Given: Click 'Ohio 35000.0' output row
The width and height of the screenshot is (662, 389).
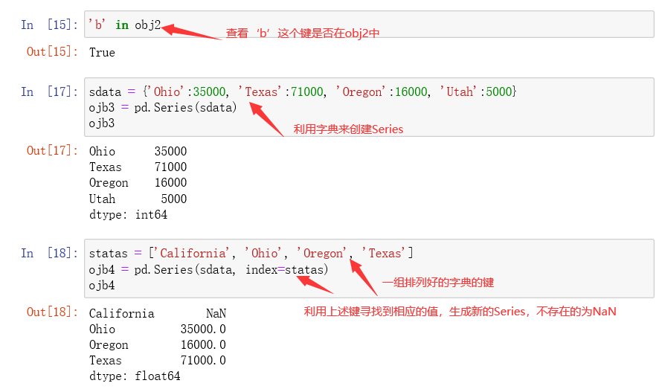Looking at the screenshot, I should [x=158, y=329].
